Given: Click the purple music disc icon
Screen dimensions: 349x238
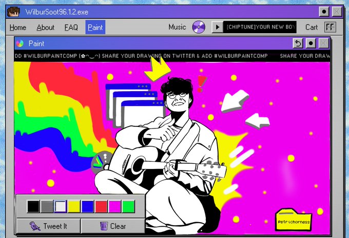Looking at the screenshot, I should pyautogui.click(x=199, y=27).
